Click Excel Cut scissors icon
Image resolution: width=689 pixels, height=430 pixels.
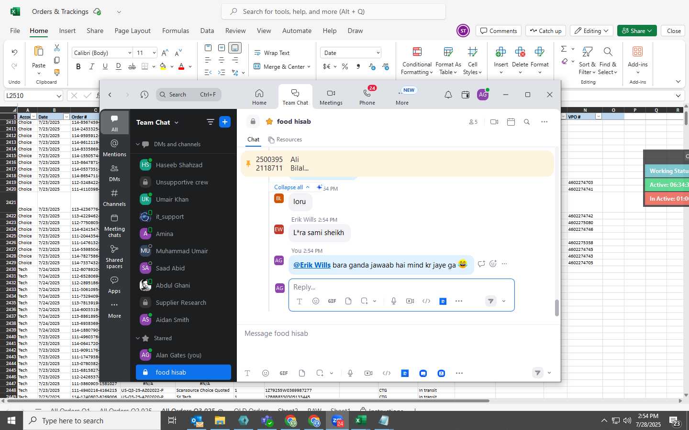coord(57,48)
